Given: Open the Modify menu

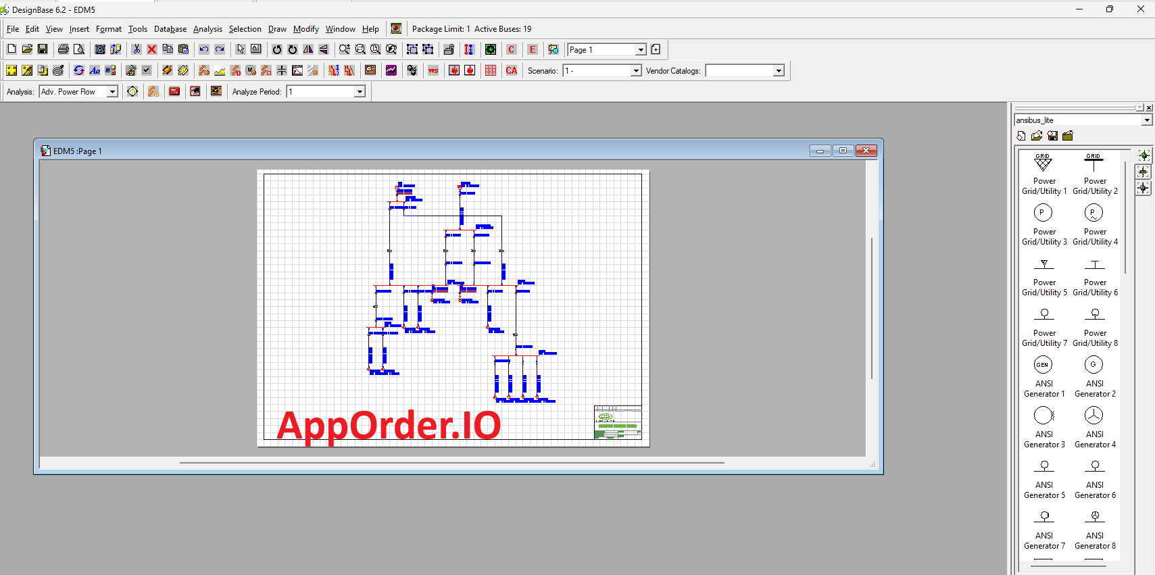Looking at the screenshot, I should (306, 29).
